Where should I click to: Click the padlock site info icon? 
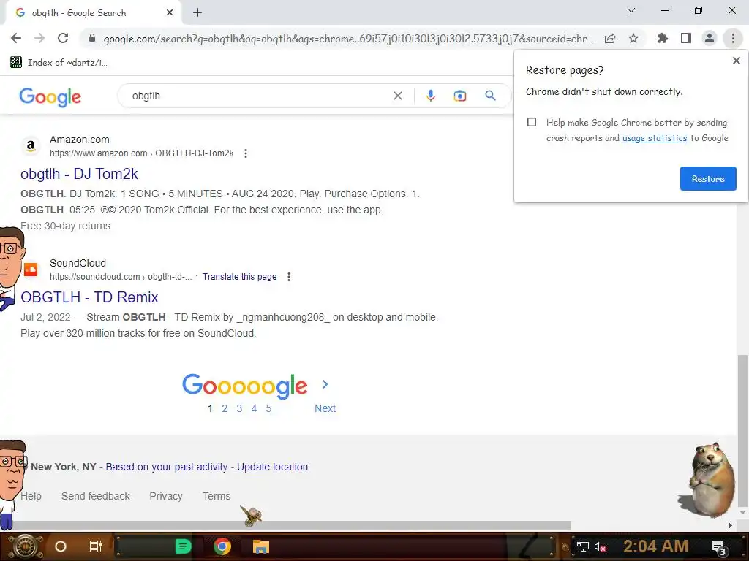(x=92, y=38)
